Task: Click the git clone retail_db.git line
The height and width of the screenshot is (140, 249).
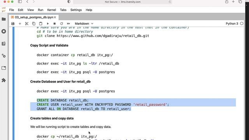Action: tap(93, 36)
